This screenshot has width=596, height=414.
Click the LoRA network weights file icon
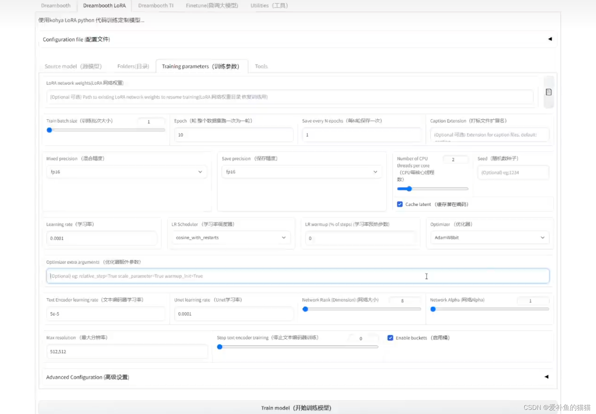coord(548,92)
